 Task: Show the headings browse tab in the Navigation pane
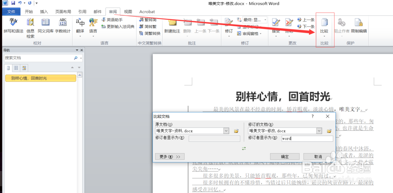8,68
